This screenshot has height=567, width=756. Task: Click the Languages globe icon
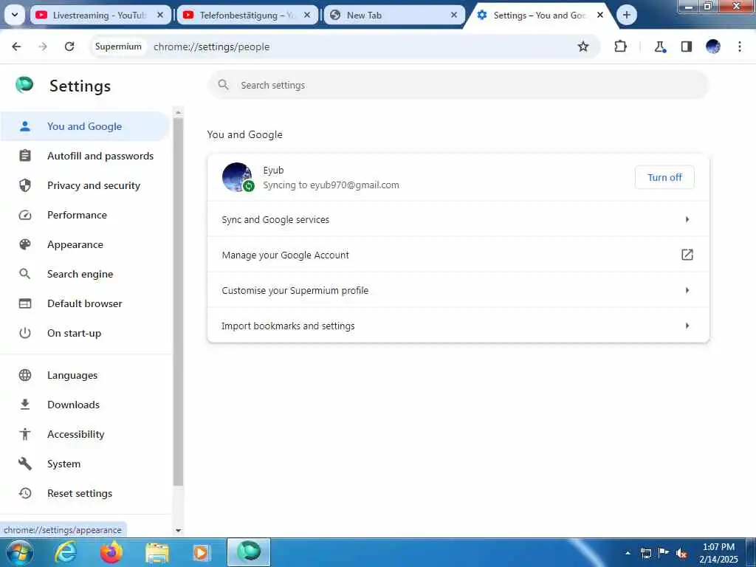click(x=24, y=375)
